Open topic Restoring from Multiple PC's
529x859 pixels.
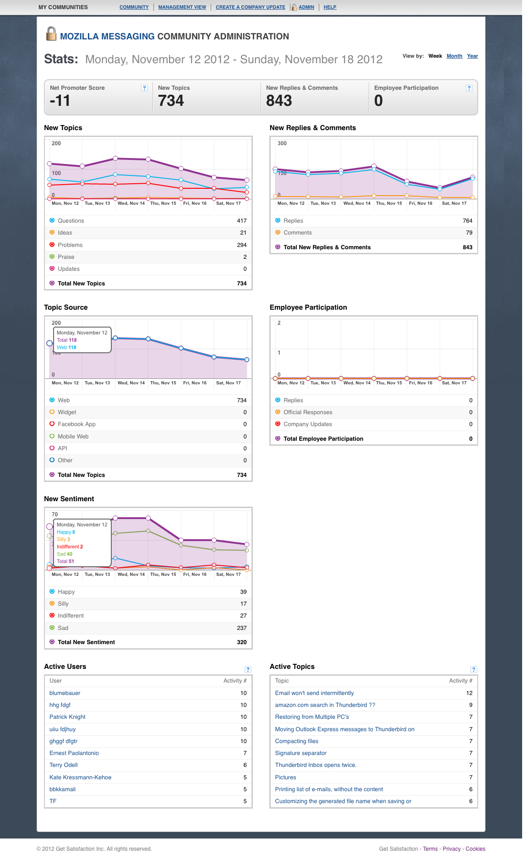(312, 717)
